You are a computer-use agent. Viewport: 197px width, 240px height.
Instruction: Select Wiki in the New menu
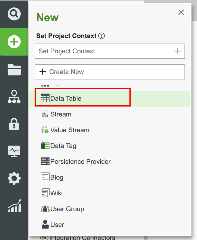(x=56, y=193)
